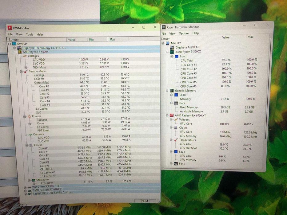Expand the Cores power row in HWMonitor
The image size is (287, 215).
pyautogui.click(x=30, y=124)
